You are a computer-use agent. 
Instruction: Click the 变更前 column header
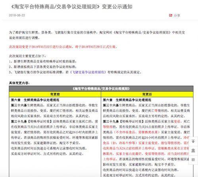[x=55, y=94]
